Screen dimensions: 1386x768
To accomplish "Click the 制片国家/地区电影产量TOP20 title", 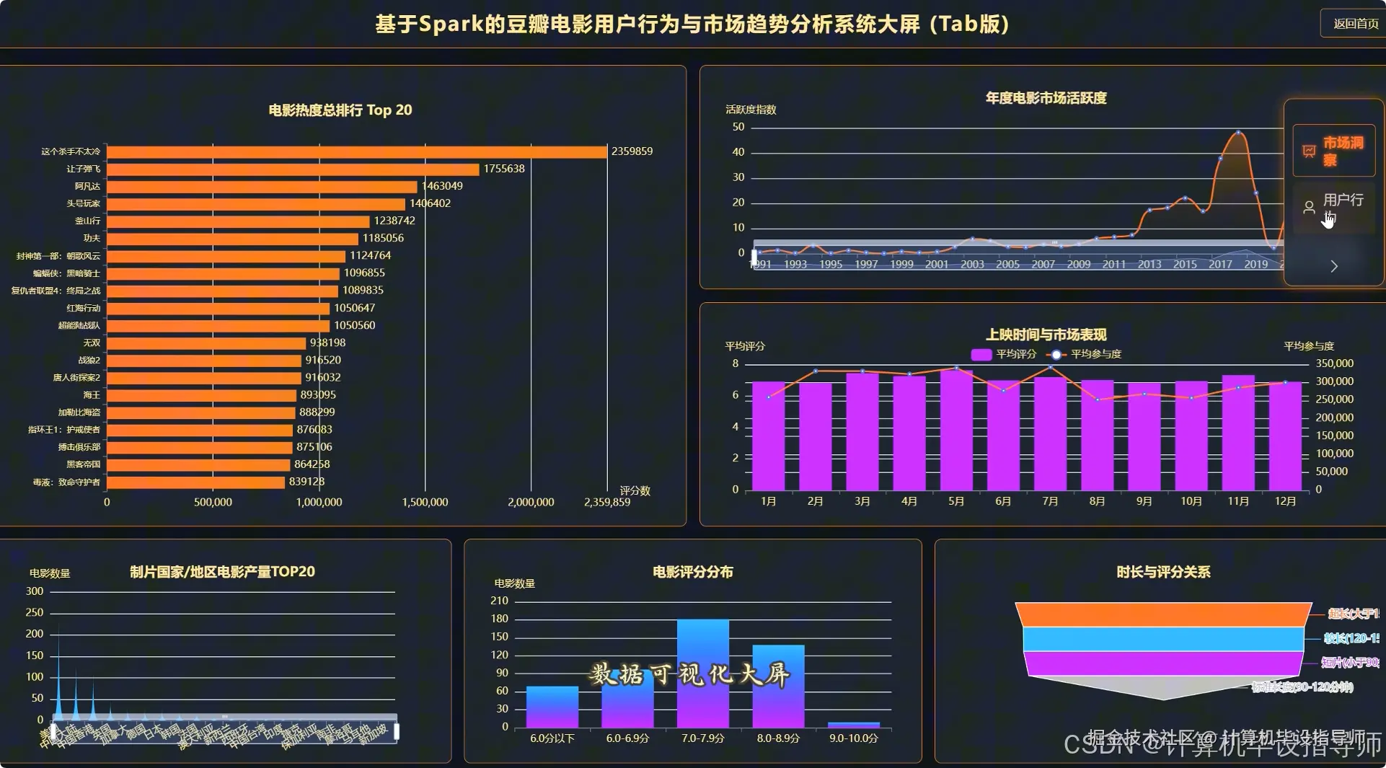I will 222,572.
